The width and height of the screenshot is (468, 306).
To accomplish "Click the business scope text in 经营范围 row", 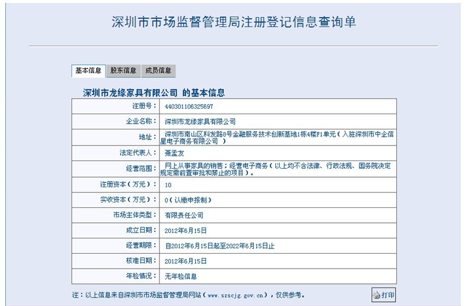I will click(277, 169).
